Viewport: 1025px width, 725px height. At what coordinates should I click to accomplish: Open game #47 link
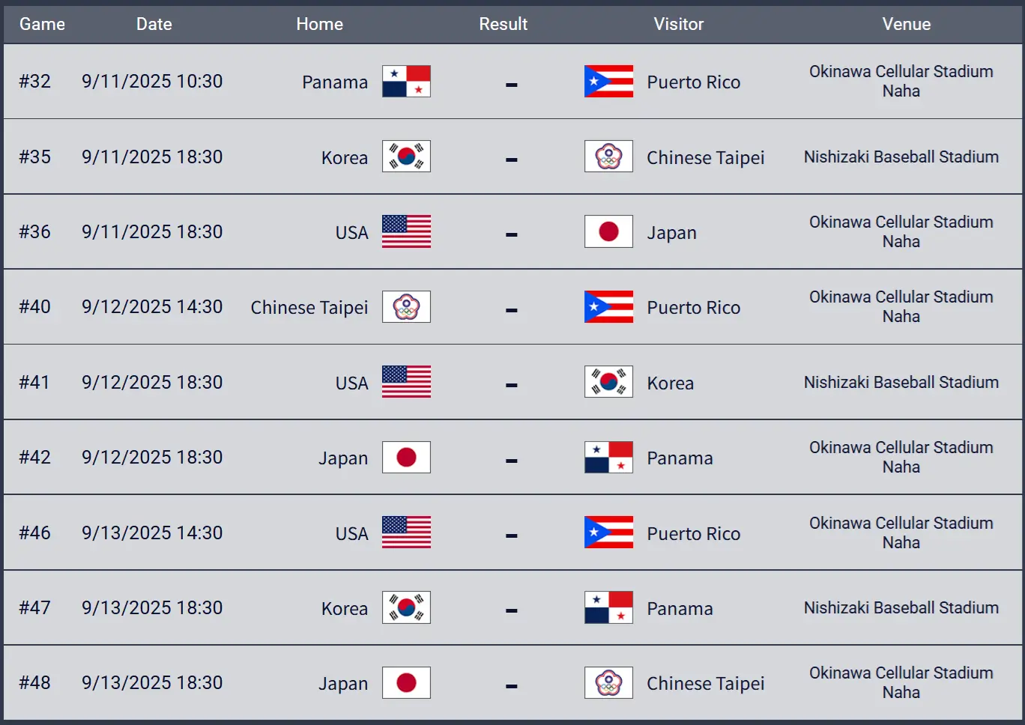35,607
